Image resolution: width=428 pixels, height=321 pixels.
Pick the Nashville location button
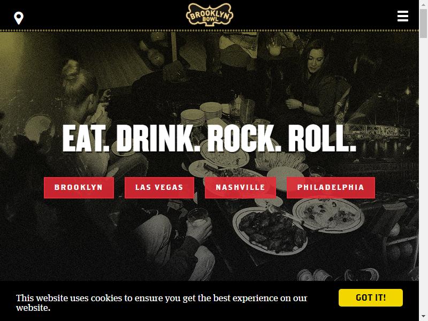(x=240, y=188)
